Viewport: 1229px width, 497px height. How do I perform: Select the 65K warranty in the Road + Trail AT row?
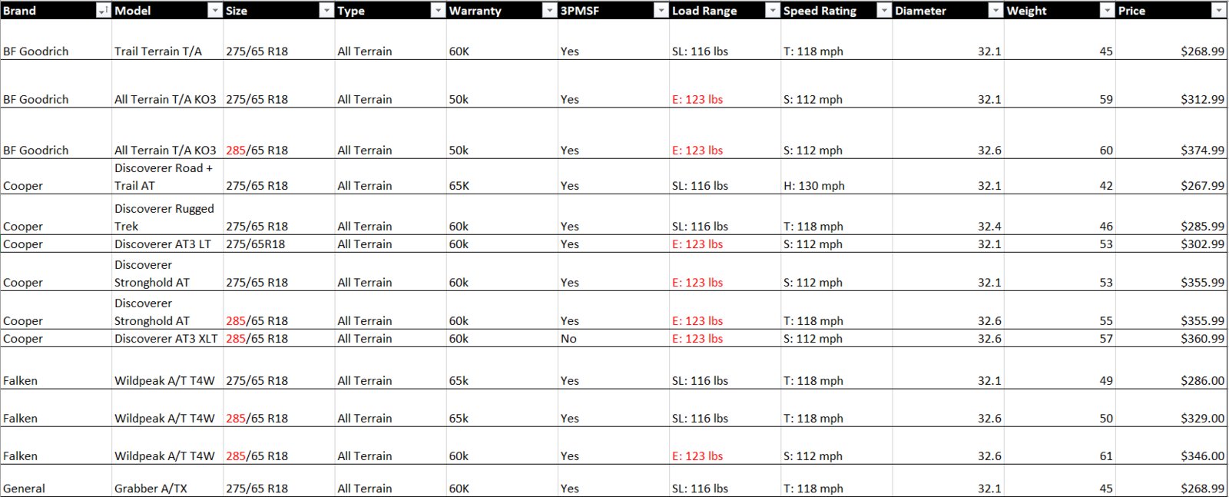(502, 177)
